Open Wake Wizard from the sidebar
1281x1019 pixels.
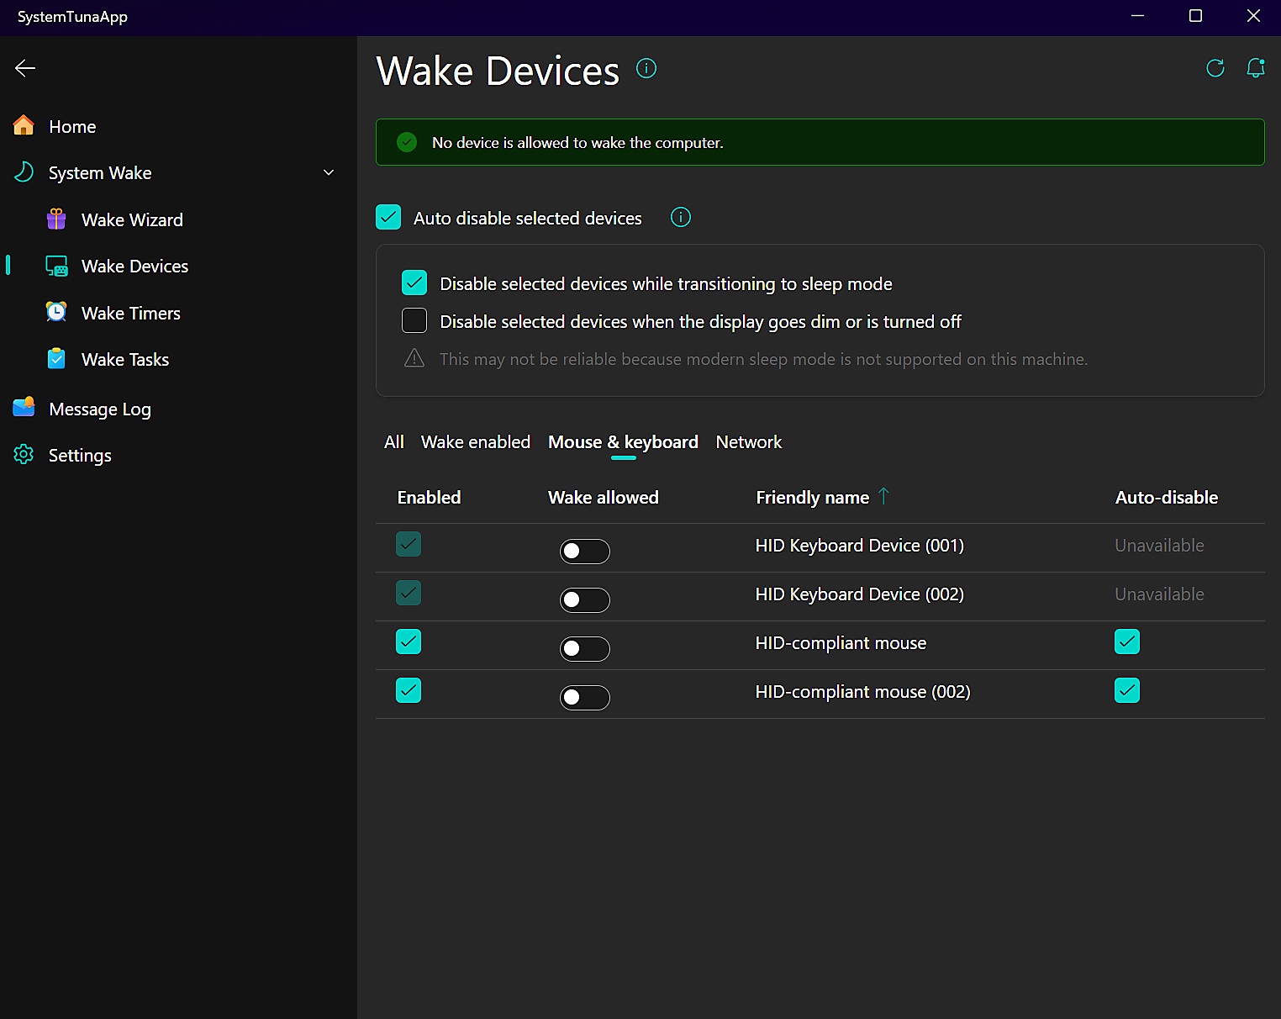coord(132,220)
